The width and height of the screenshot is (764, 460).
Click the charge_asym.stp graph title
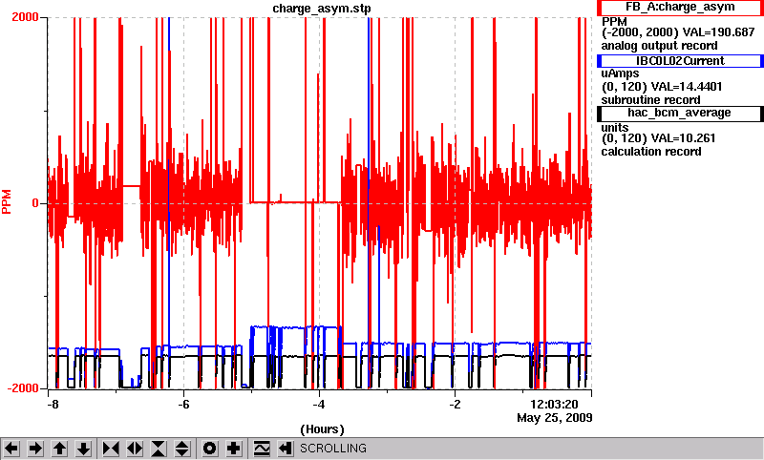(x=322, y=9)
